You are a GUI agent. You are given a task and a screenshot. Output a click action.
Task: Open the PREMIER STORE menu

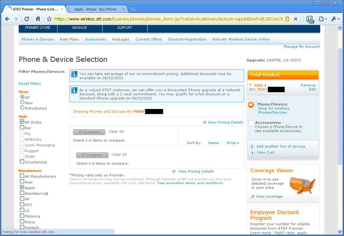coord(38,28)
